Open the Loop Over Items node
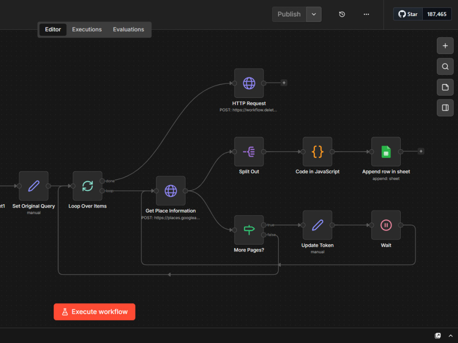The image size is (458, 343). (87, 186)
